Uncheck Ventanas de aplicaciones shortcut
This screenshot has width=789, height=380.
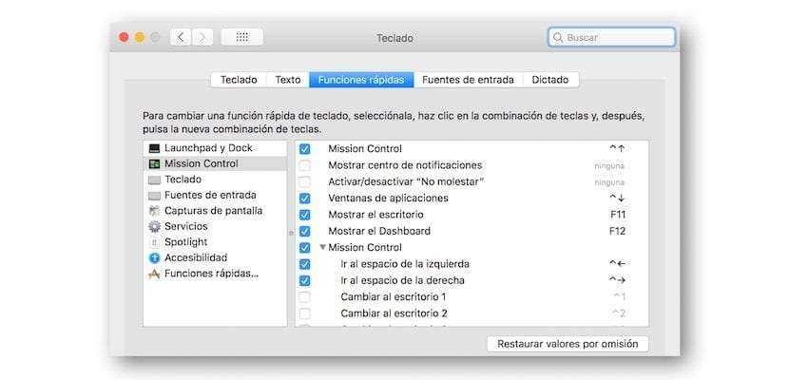click(304, 199)
